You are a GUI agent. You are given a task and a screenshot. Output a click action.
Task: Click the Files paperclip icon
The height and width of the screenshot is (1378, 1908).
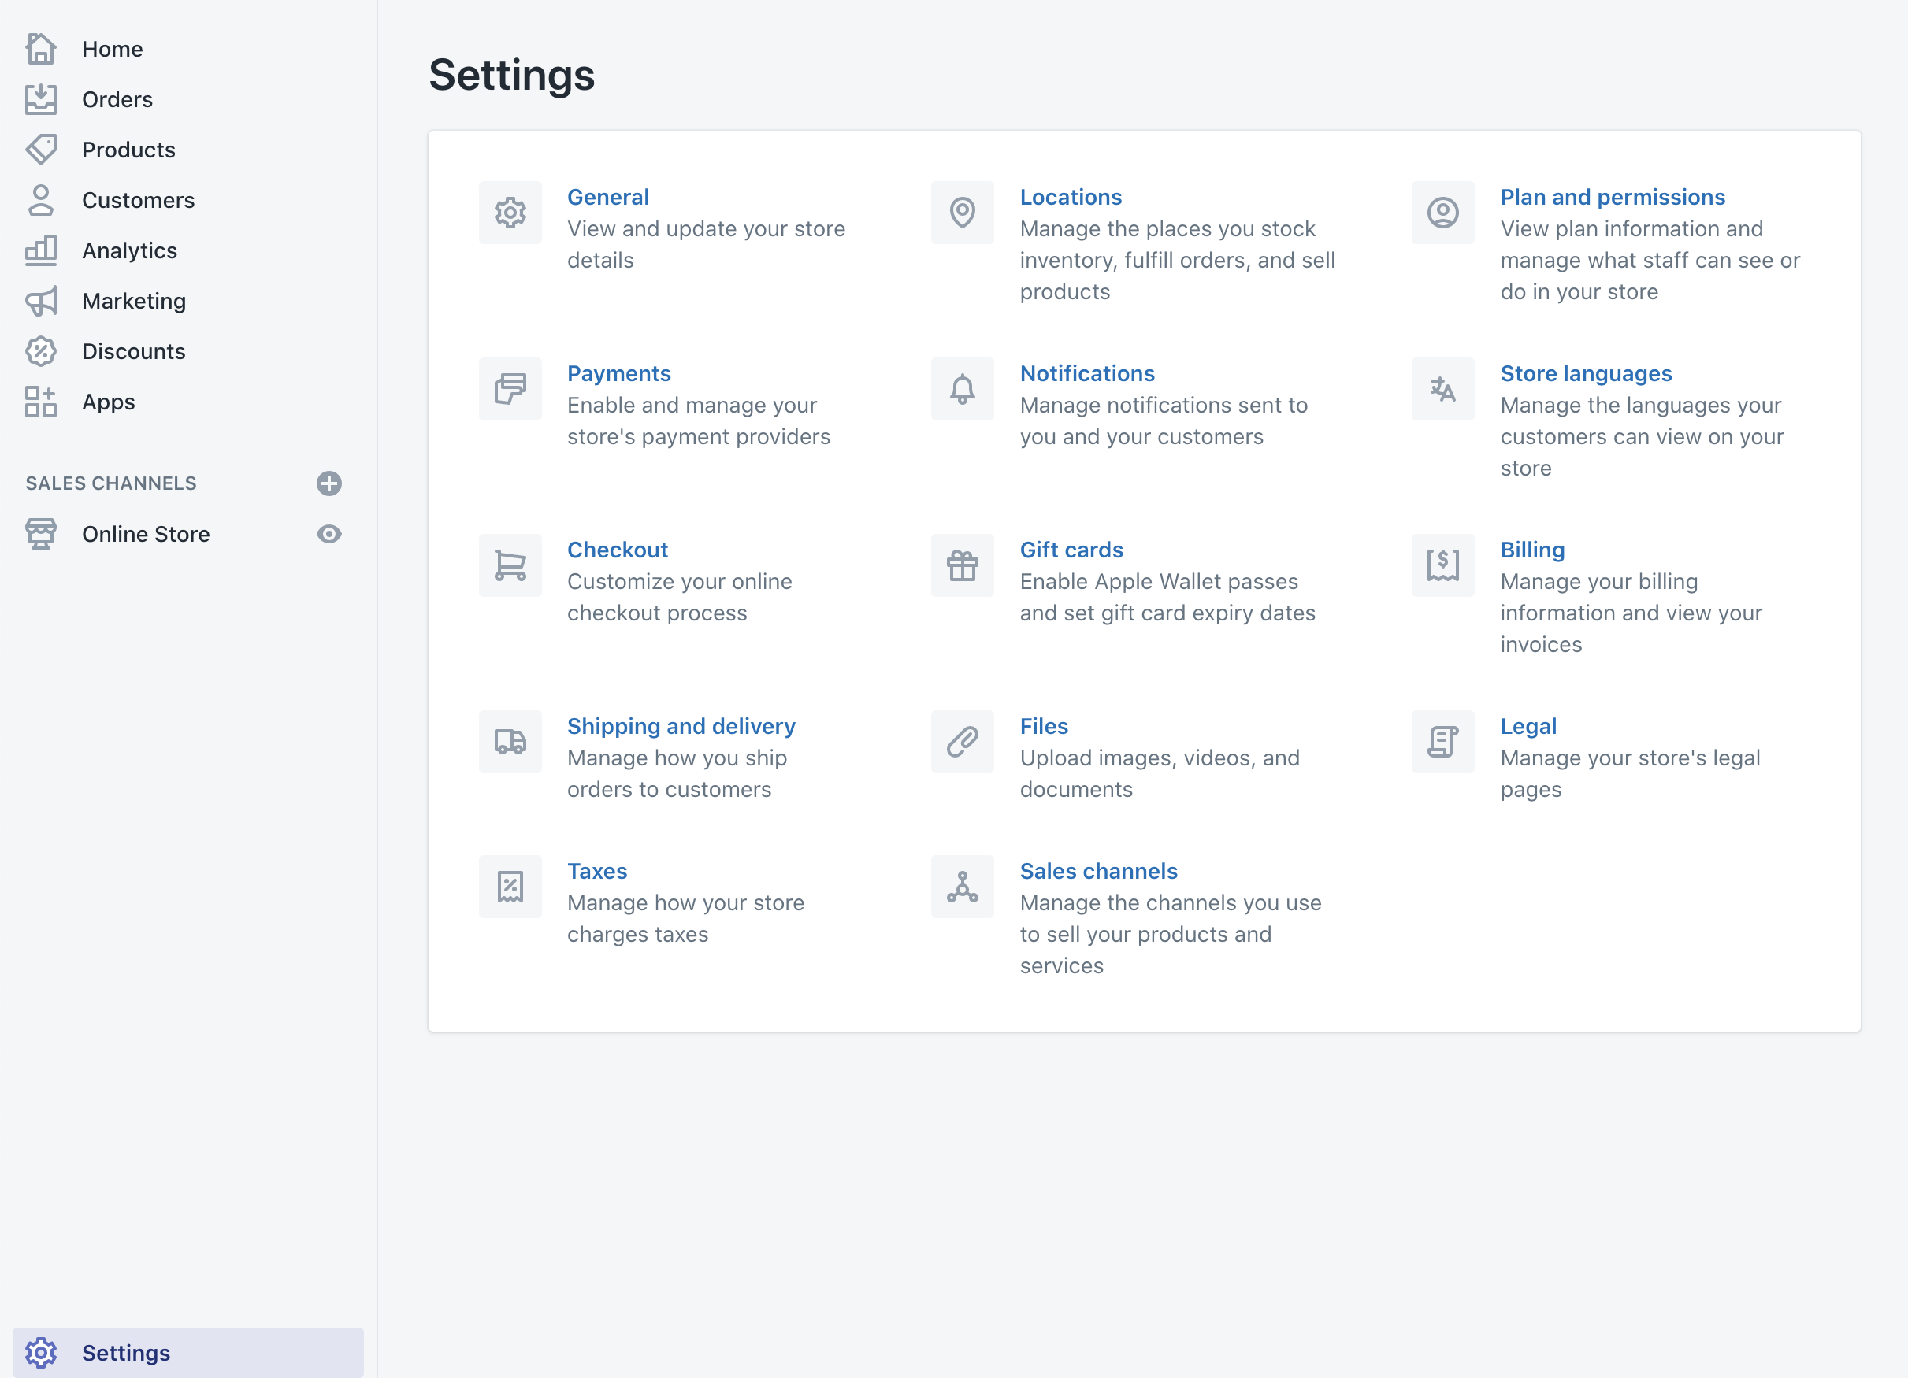(x=962, y=743)
